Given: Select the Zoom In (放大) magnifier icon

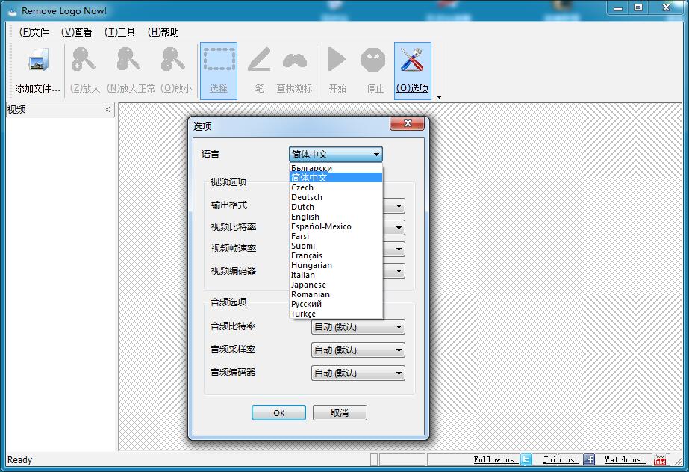Looking at the screenshot, I should tap(84, 59).
